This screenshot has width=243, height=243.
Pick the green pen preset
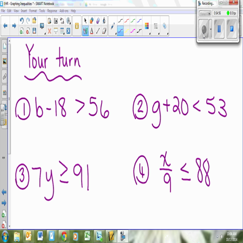point(133,20)
